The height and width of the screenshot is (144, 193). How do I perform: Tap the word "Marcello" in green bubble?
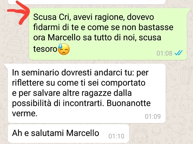pyautogui.click(x=64, y=37)
